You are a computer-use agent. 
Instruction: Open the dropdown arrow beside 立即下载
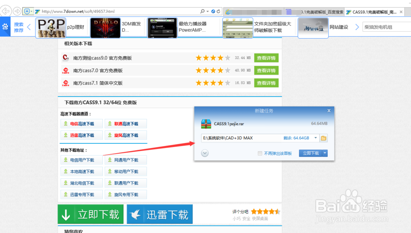coord(325,153)
